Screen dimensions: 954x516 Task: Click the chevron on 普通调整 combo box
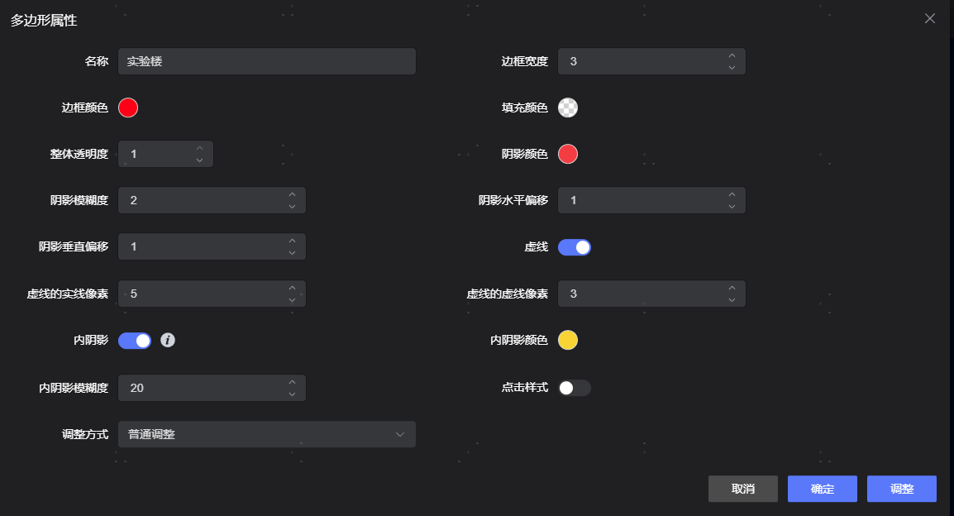(402, 433)
